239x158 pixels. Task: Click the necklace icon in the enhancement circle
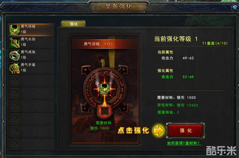tap(105, 89)
